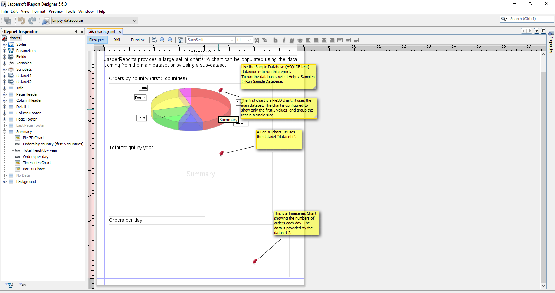
Task: Select the Page Header band
Action: pyautogui.click(x=27, y=94)
